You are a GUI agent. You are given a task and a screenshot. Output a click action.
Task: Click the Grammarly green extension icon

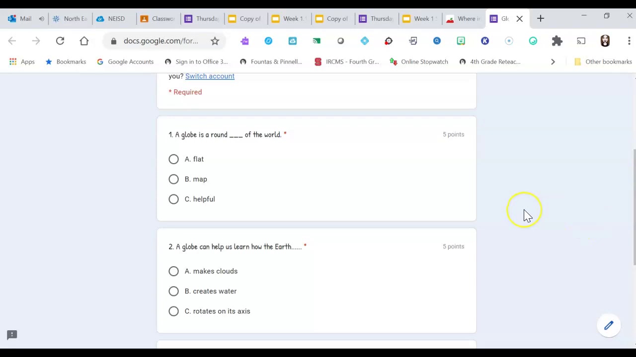click(533, 41)
